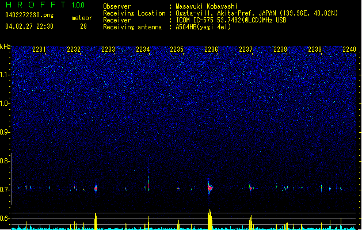Click the tallest yellow intensity peak near 2236
This screenshot has height=230, width=362.
coord(209,220)
